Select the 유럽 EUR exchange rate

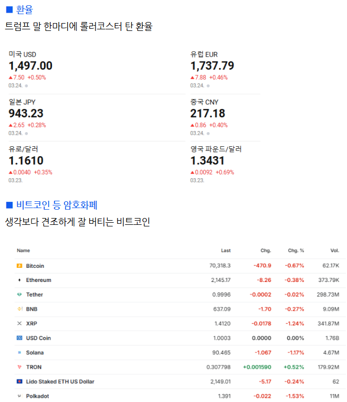coord(212,66)
